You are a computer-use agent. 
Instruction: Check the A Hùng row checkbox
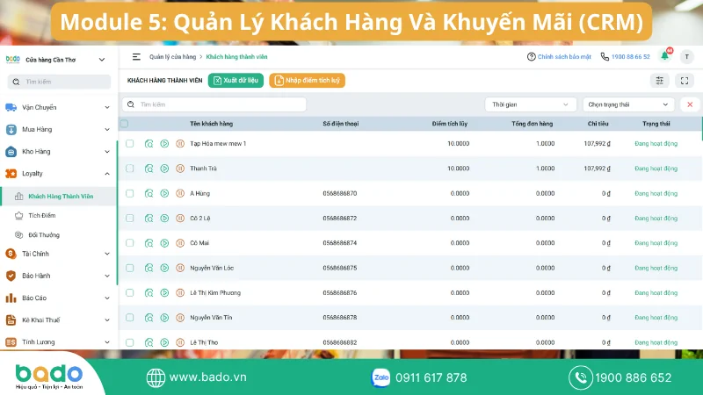pyautogui.click(x=129, y=193)
